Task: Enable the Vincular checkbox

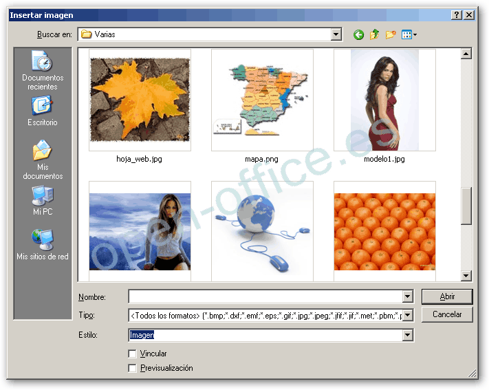Action: pyautogui.click(x=132, y=354)
